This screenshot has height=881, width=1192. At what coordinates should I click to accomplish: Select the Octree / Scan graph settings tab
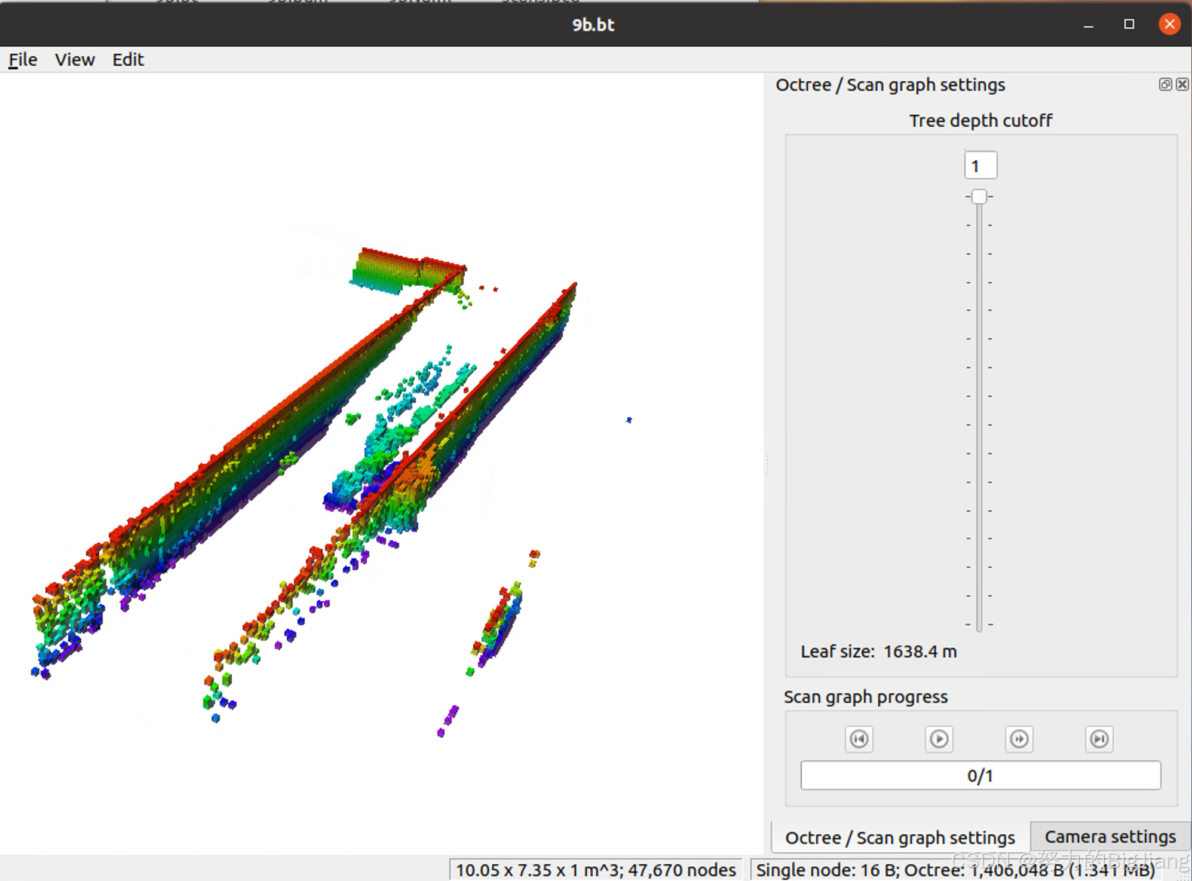pyautogui.click(x=900, y=837)
